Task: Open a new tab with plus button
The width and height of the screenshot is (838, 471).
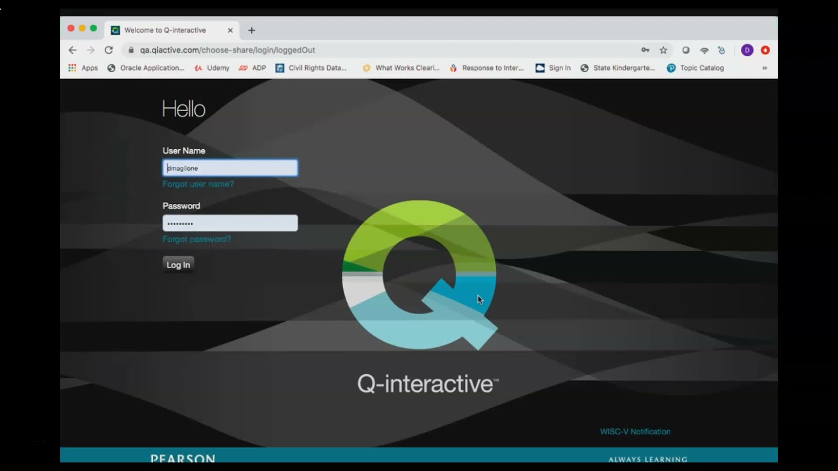Action: (x=251, y=30)
